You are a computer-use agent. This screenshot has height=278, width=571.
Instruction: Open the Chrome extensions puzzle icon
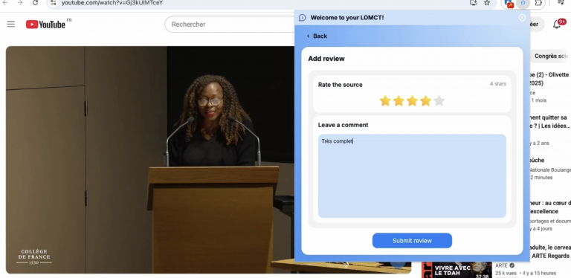pyautogui.click(x=538, y=3)
